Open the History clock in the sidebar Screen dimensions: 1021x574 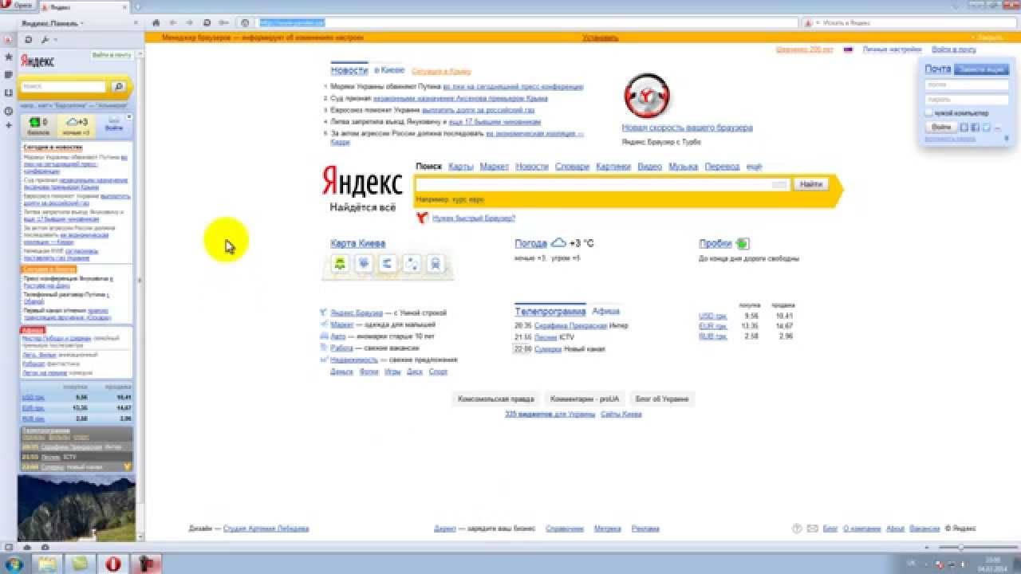coord(8,111)
